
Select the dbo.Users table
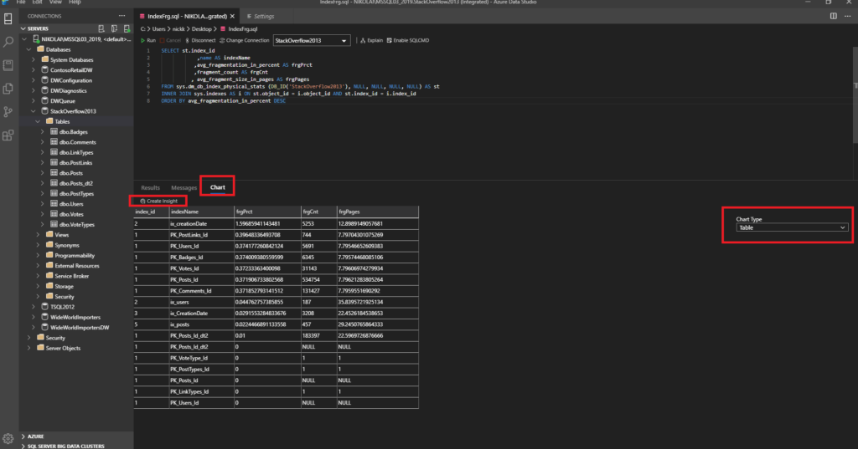click(x=71, y=204)
